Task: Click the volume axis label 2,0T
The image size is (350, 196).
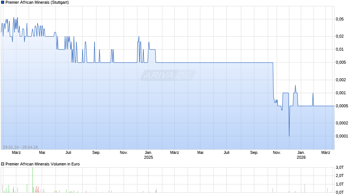Action: coord(340,176)
